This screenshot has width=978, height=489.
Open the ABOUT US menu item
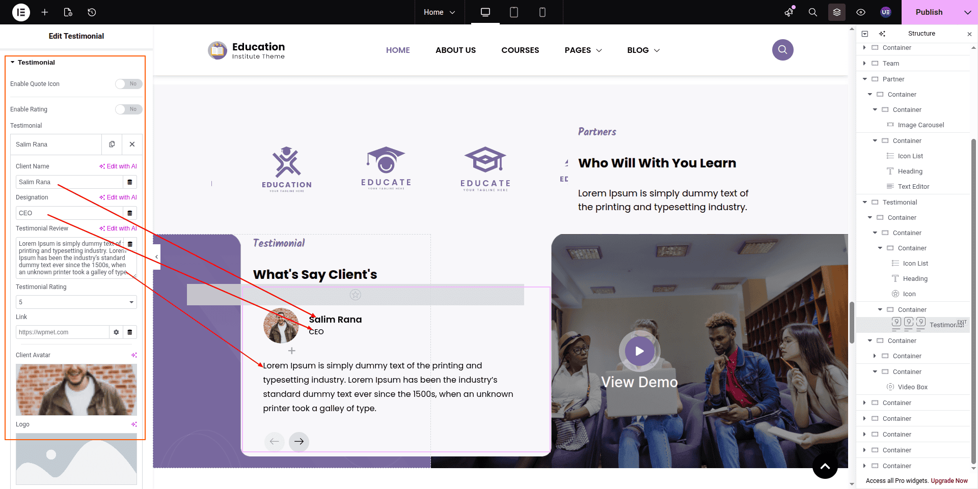[455, 50]
